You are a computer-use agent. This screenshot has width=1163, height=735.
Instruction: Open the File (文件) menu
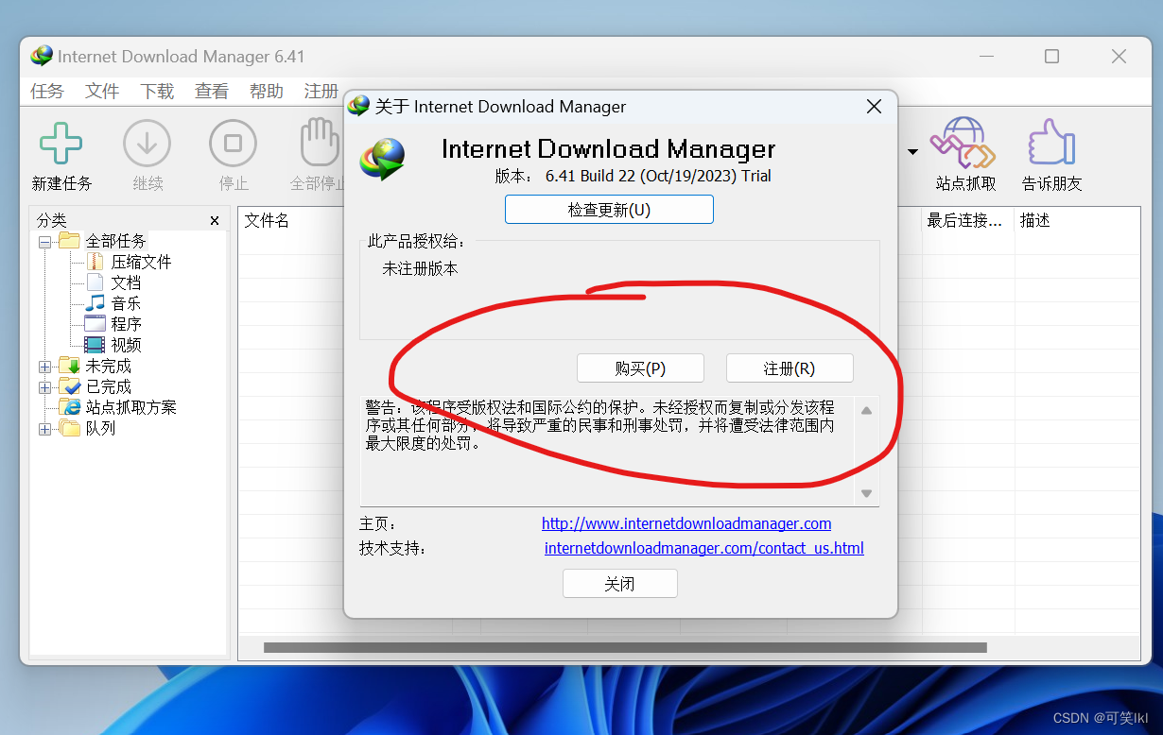102,91
